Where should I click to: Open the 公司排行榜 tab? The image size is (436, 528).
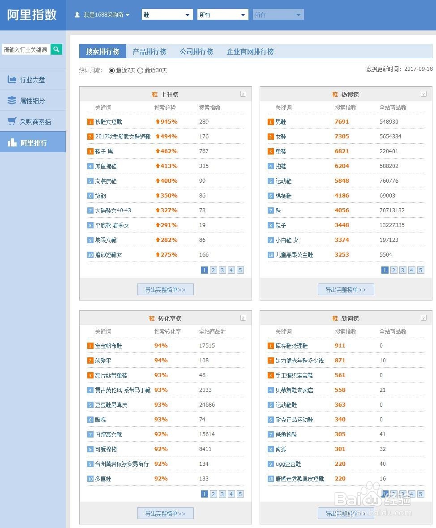coord(196,52)
